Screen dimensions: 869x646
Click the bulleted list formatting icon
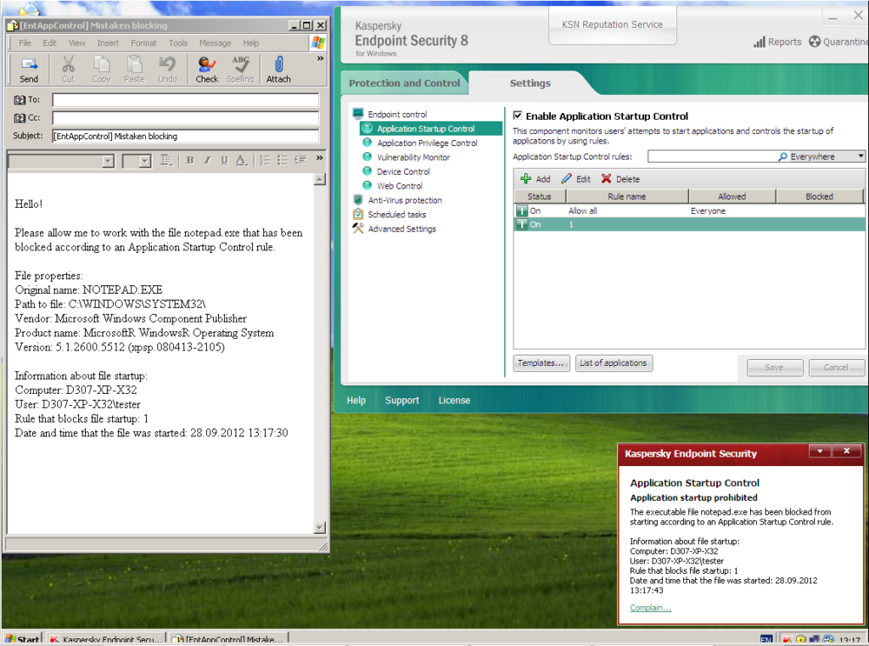pyautogui.click(x=283, y=160)
